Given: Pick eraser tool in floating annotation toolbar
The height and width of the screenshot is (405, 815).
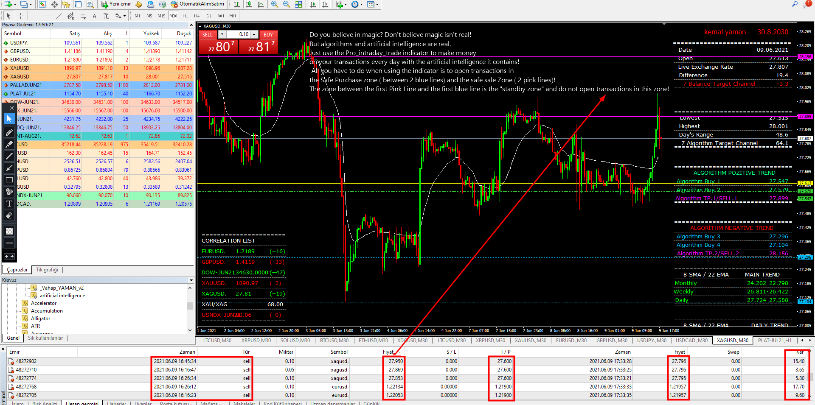Looking at the screenshot, I should (9, 215).
